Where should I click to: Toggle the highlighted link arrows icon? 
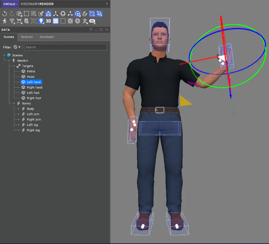pyautogui.click(x=92, y=14)
